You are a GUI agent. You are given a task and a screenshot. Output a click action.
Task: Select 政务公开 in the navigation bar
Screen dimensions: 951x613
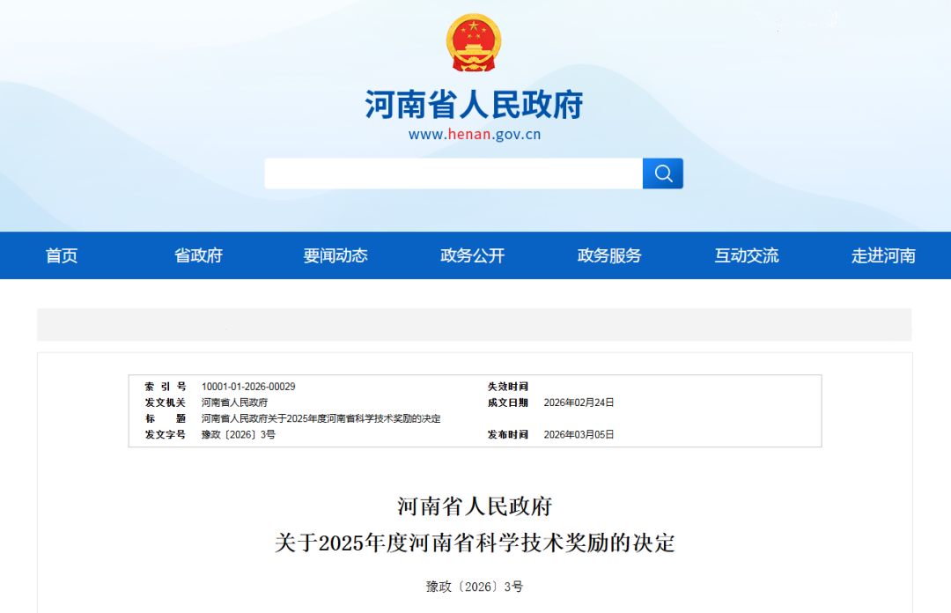point(473,255)
